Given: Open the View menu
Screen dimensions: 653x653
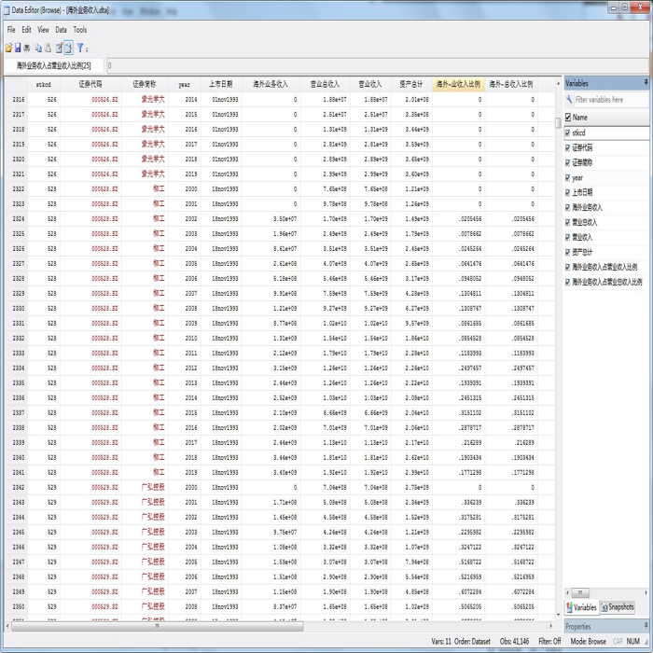Looking at the screenshot, I should (43, 30).
